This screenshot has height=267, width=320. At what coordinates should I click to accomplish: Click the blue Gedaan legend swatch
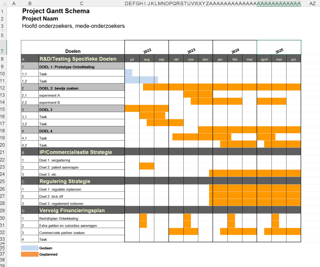(x=30, y=248)
